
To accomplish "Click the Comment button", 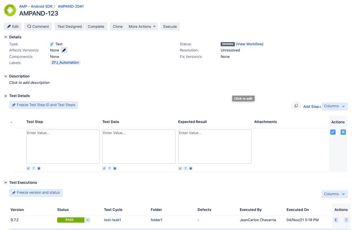I will (38, 26).
